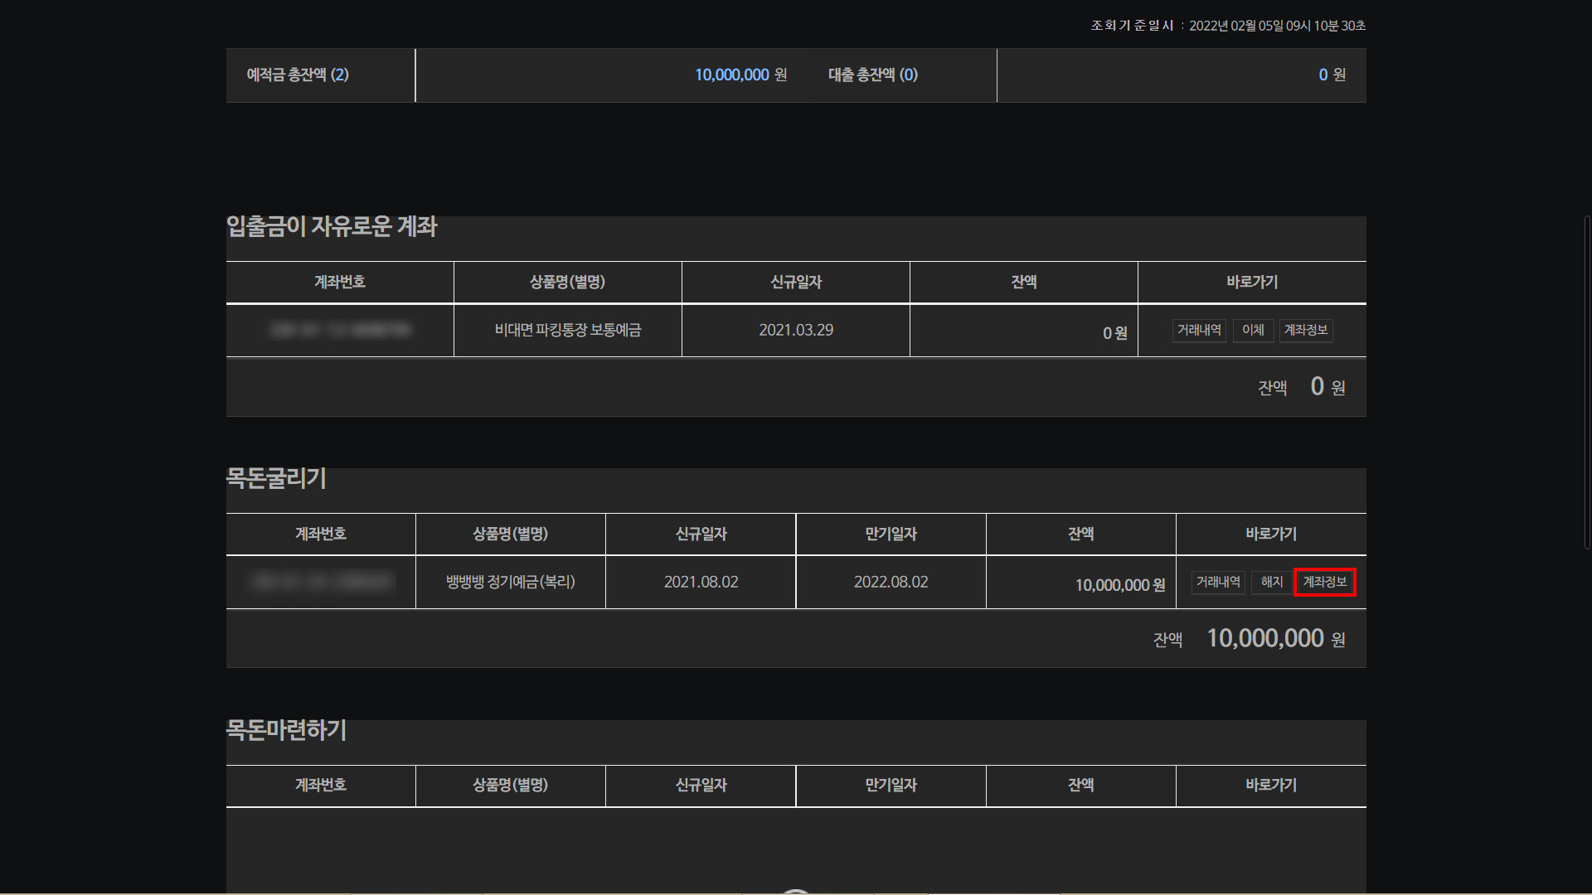Click the 대출 총잔액 0 원 amount
Screen dimensions: 1592x895
[1323, 75]
